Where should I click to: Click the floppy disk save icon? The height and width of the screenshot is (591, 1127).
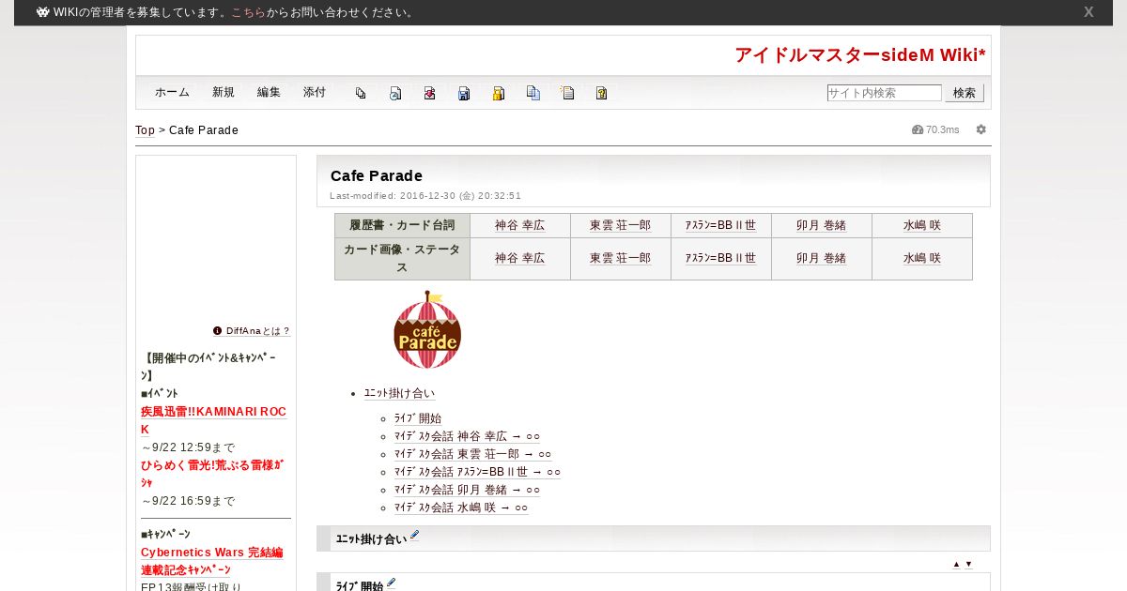point(464,93)
